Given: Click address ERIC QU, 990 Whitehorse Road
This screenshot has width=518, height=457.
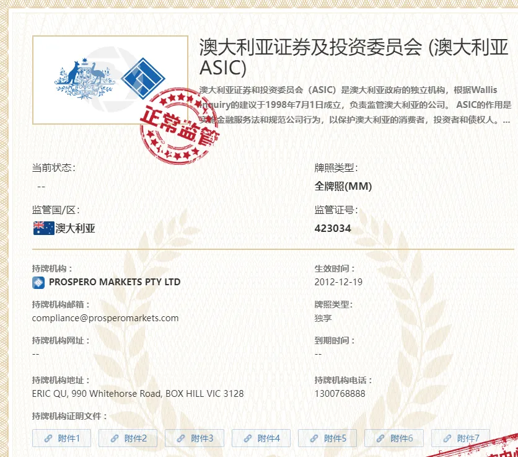Looking at the screenshot, I should pyautogui.click(x=138, y=394).
